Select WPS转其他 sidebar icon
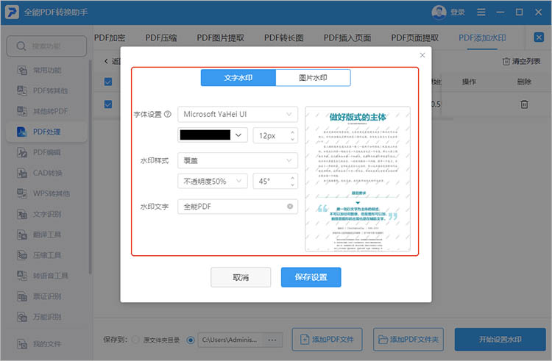 coord(22,193)
